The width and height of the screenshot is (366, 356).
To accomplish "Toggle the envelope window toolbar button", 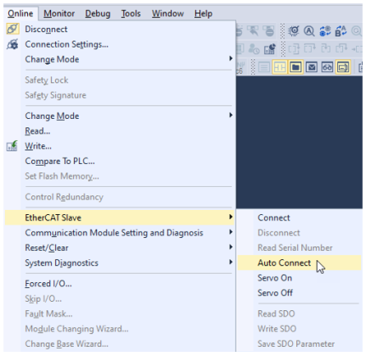I will pyautogui.click(x=311, y=67).
